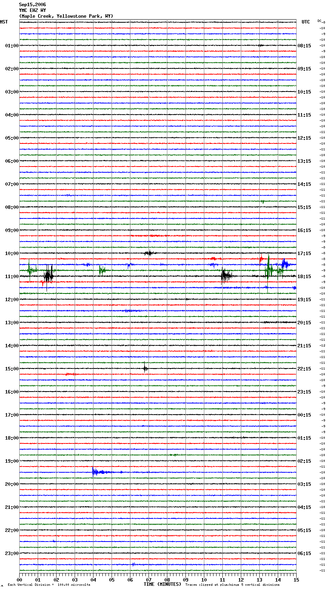
Task: Select the "04:00" MST time label
Action: click(x=12, y=115)
